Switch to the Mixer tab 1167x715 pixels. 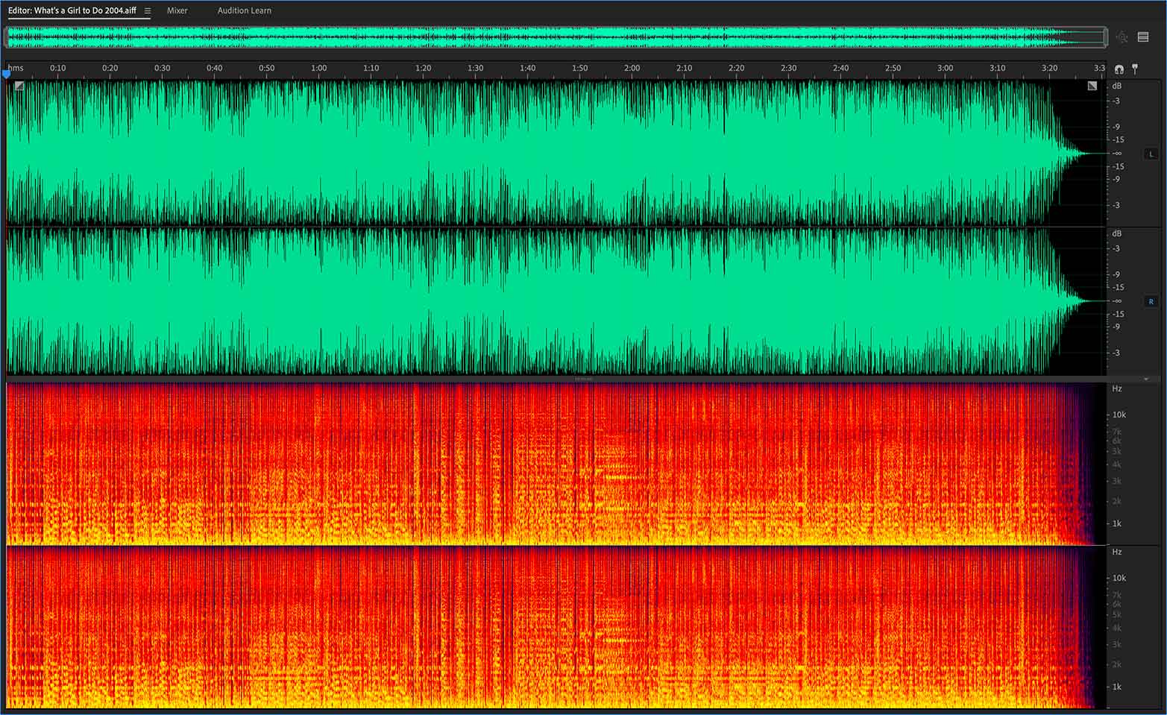(x=177, y=11)
